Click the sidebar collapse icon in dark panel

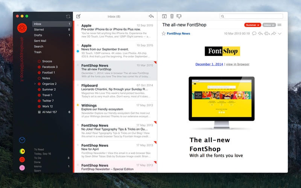coord(68,17)
